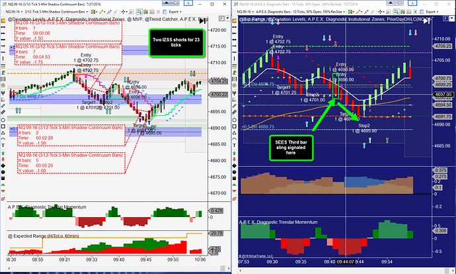Select green Triangle Up marker in left chart

pyautogui.click(x=3, y=186)
